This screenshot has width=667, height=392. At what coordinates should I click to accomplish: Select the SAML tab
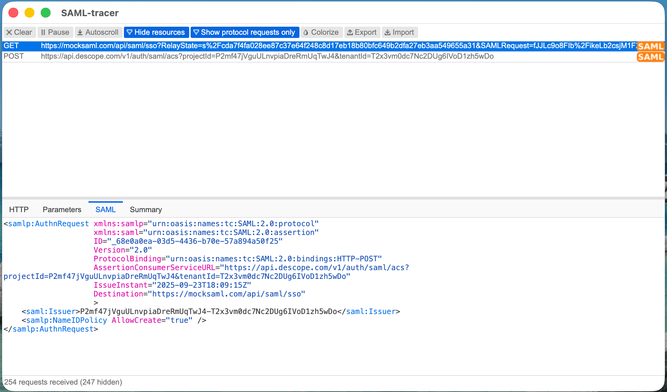click(105, 209)
